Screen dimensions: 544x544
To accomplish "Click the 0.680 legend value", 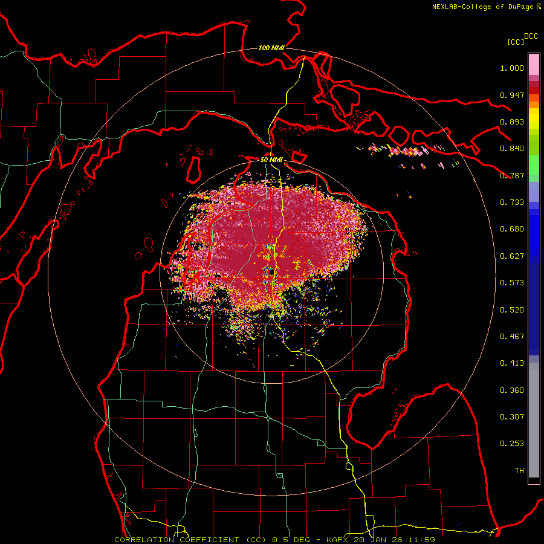I will coord(512,229).
